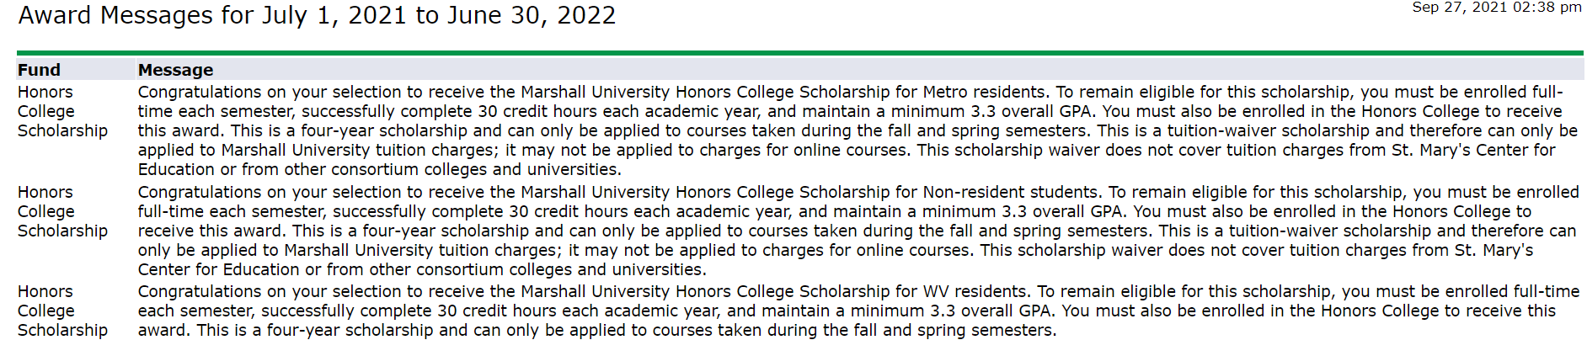Click the line starting "award. This is a four-year"
Screen dimensions: 1587x340
click(597, 330)
